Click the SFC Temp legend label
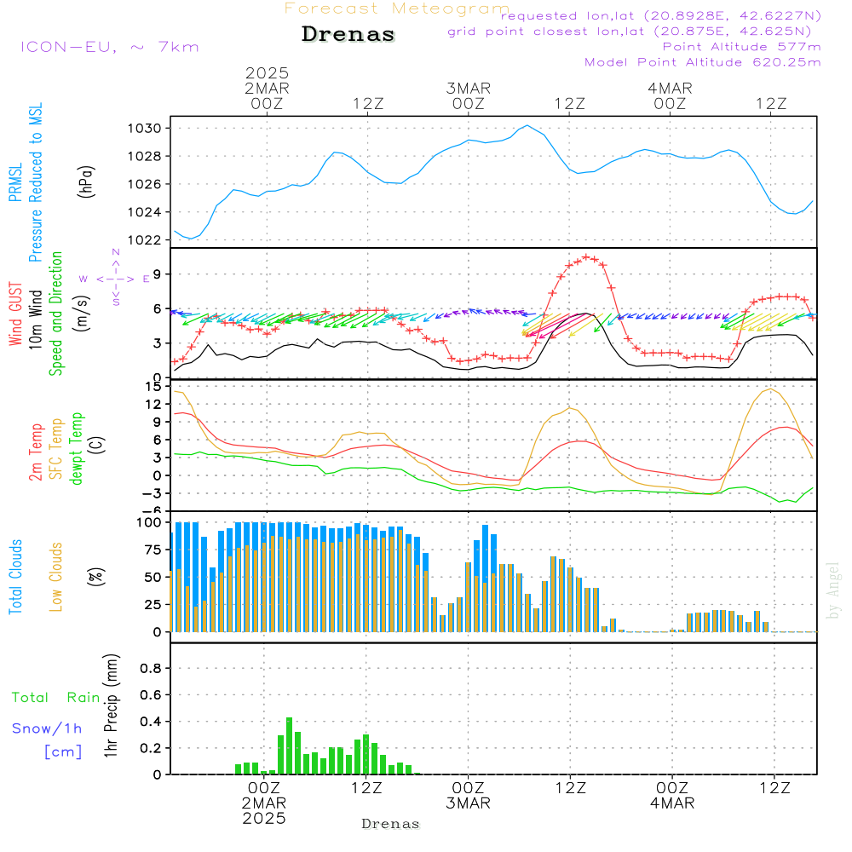Viewport: 852px width, 852px height. tap(55, 449)
